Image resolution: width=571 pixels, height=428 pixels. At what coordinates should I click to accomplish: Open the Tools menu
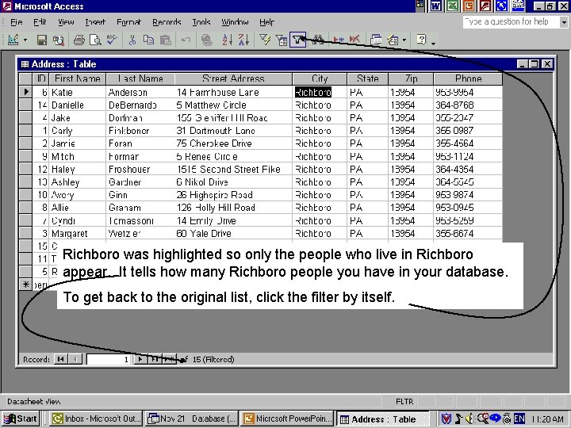point(201,22)
